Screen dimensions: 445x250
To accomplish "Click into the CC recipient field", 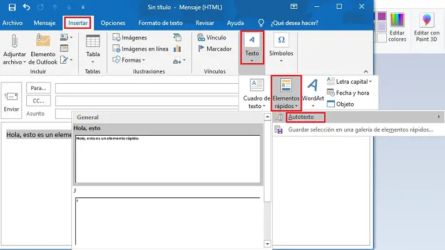I will [146, 101].
